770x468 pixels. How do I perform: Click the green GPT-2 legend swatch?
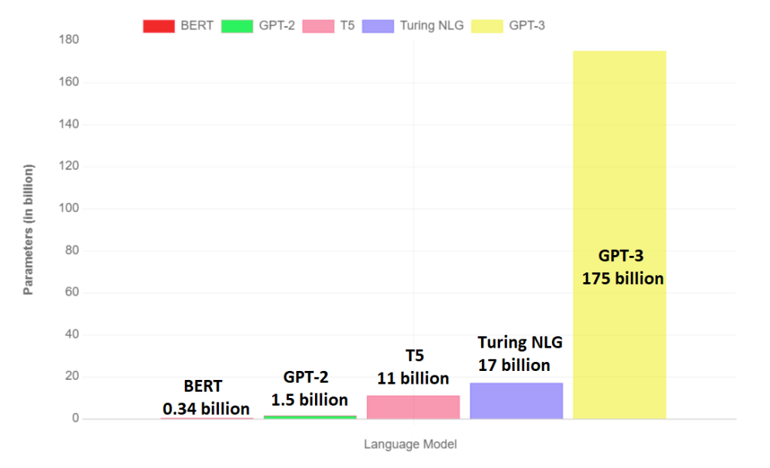[237, 26]
